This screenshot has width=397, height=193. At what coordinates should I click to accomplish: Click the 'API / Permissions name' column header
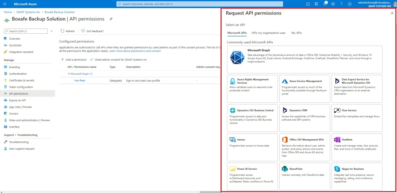coord(82,67)
